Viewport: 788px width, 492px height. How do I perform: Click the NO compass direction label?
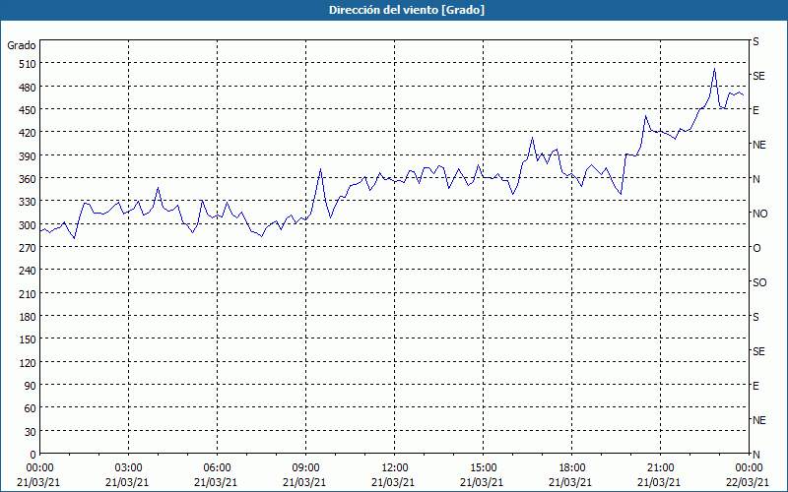pos(759,214)
